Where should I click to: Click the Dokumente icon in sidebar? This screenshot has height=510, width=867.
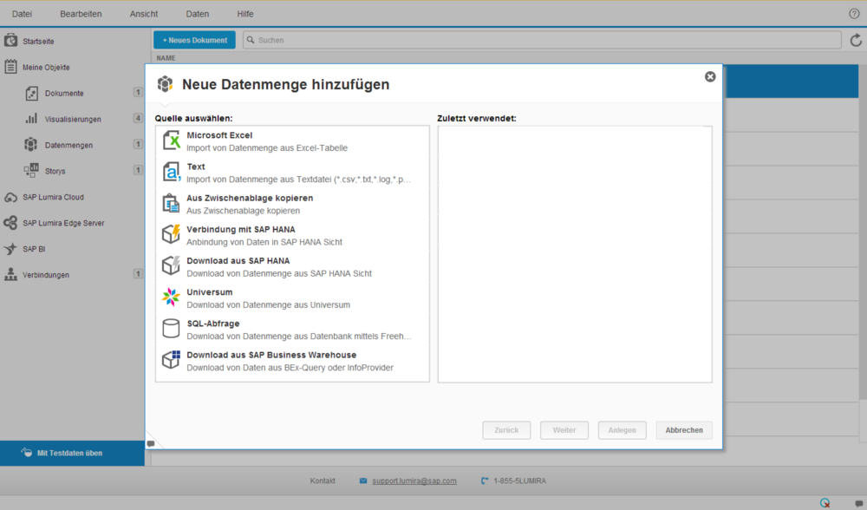31,93
